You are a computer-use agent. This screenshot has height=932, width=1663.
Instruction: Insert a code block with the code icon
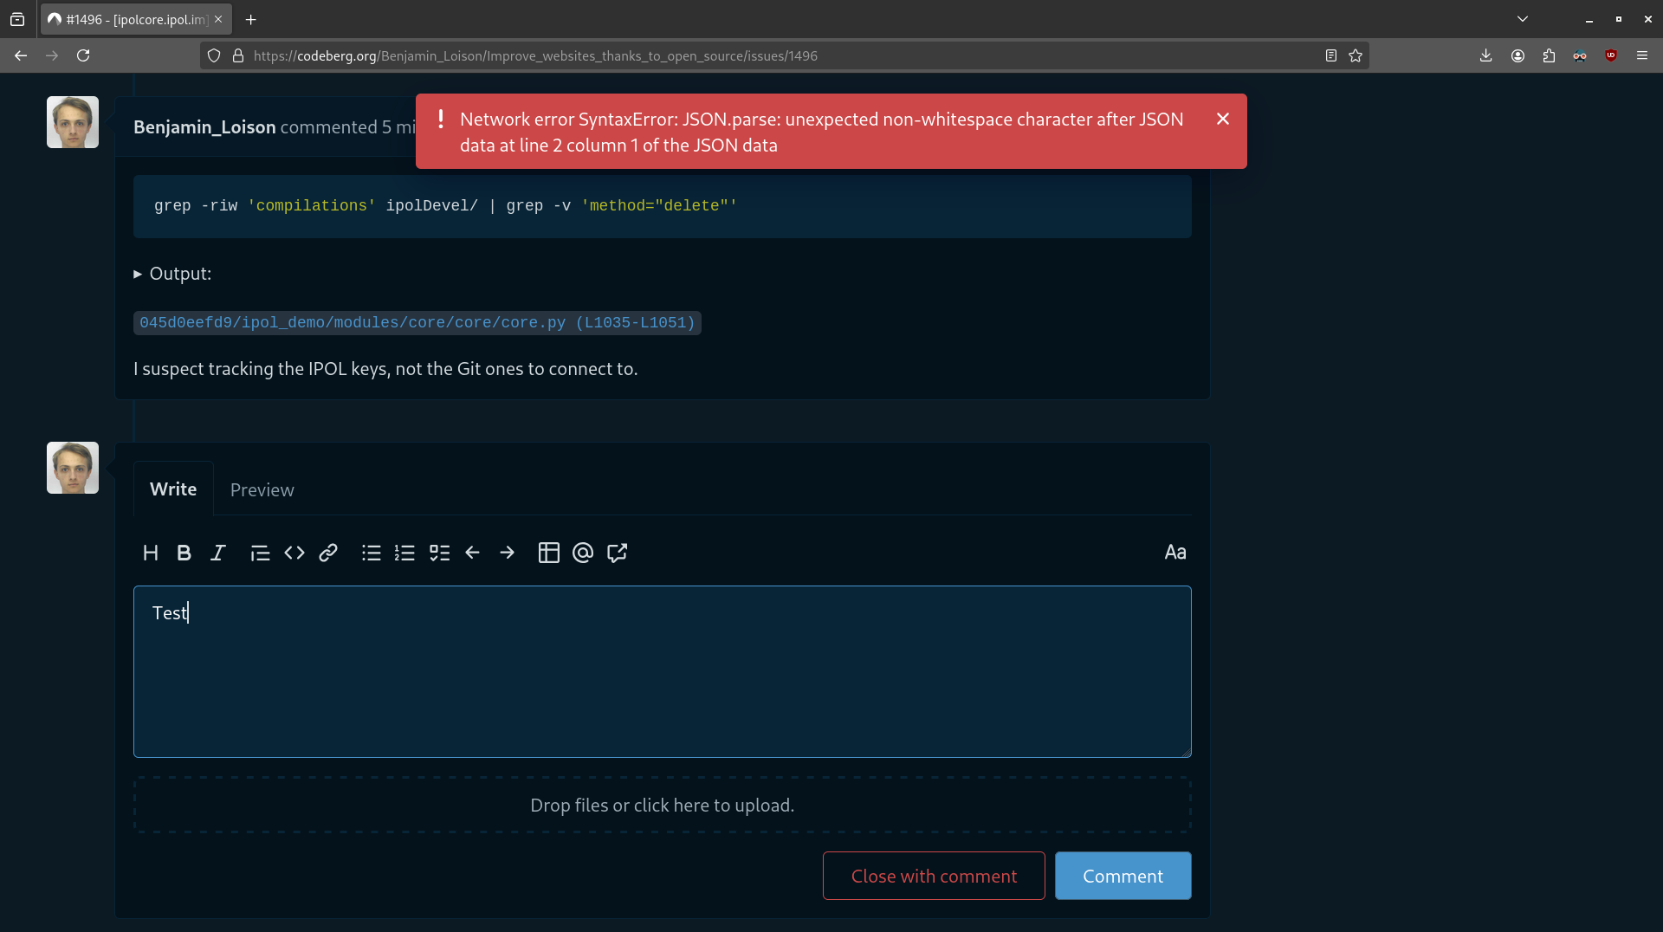coord(294,553)
